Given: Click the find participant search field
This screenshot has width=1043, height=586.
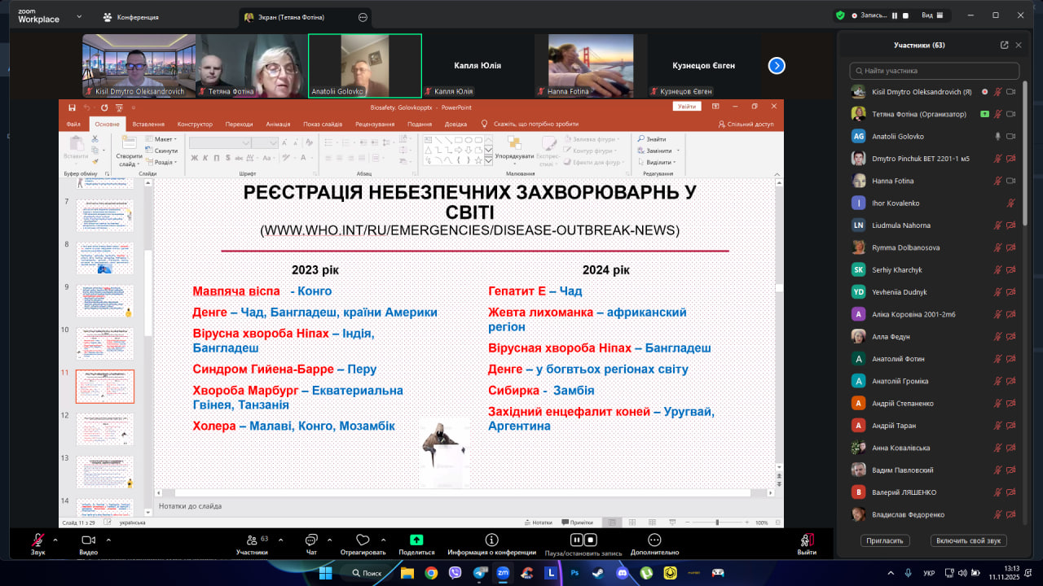Looking at the screenshot, I should tap(934, 71).
